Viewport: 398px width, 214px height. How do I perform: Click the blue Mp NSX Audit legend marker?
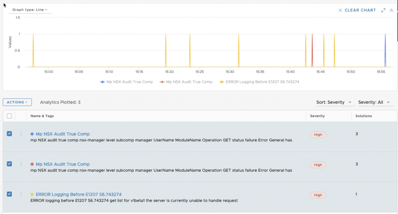[x=103, y=82]
